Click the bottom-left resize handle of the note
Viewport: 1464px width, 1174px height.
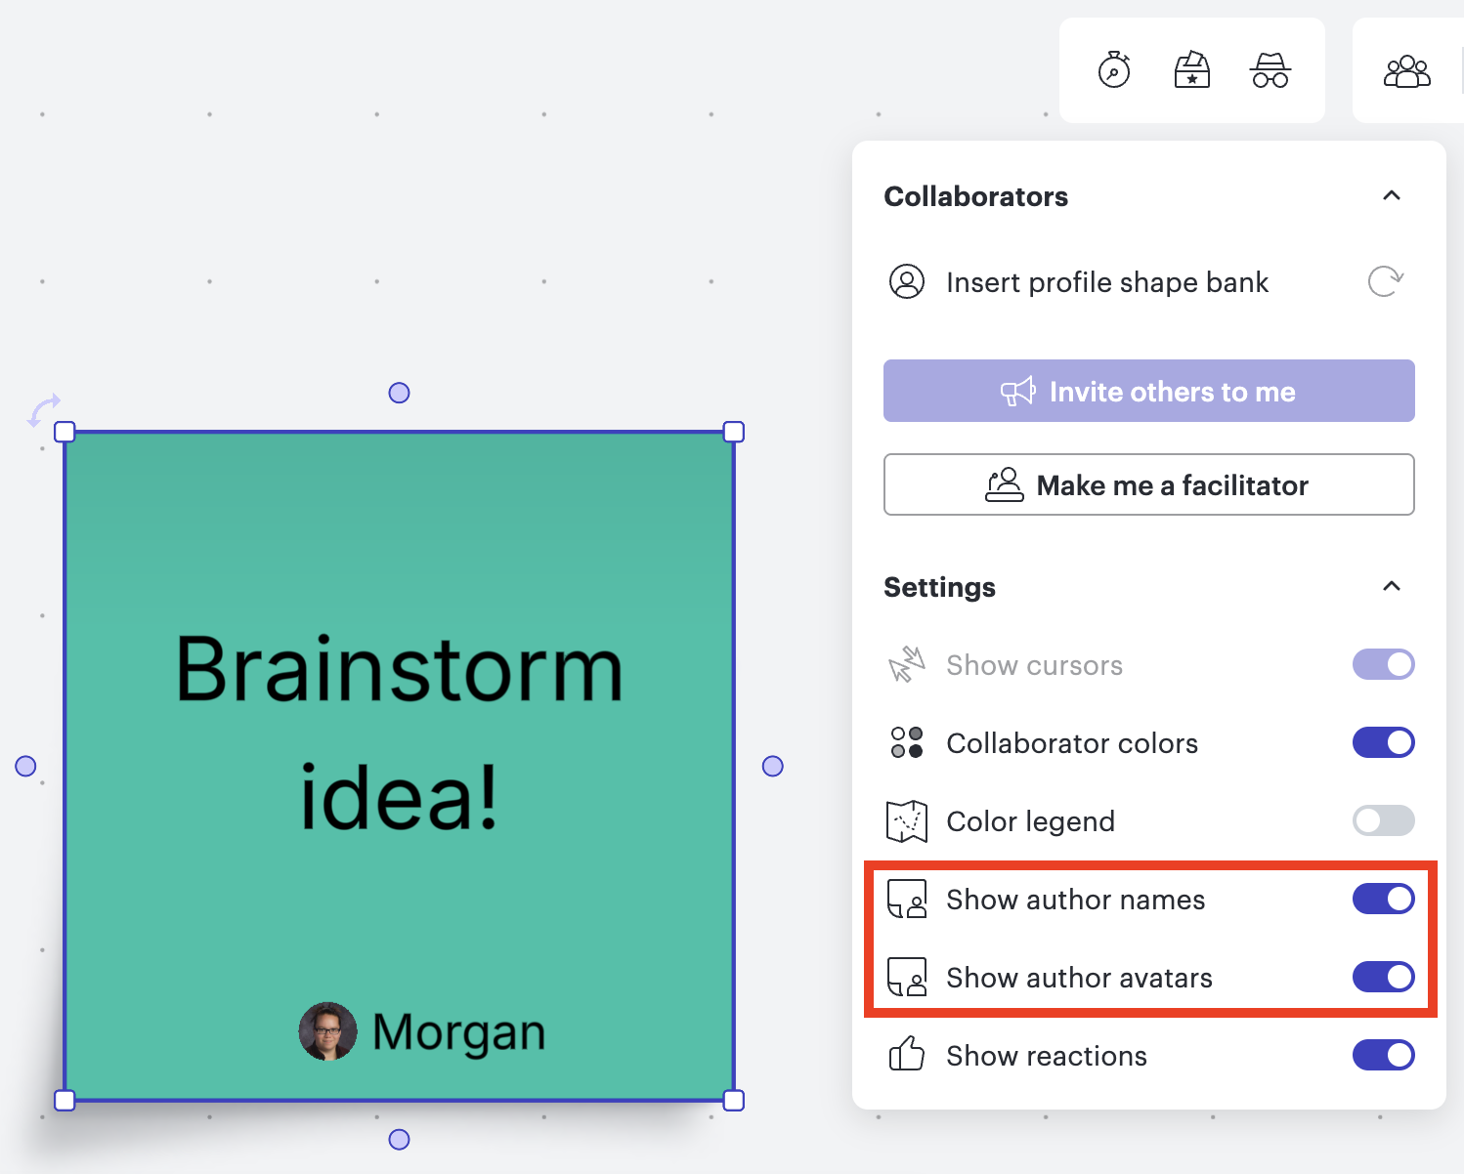pos(65,1101)
